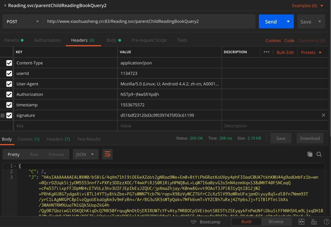Grab the signature row drag handle

coord(2,115)
